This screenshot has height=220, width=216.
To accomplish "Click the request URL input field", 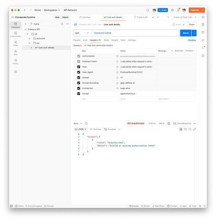I will click(x=135, y=33).
